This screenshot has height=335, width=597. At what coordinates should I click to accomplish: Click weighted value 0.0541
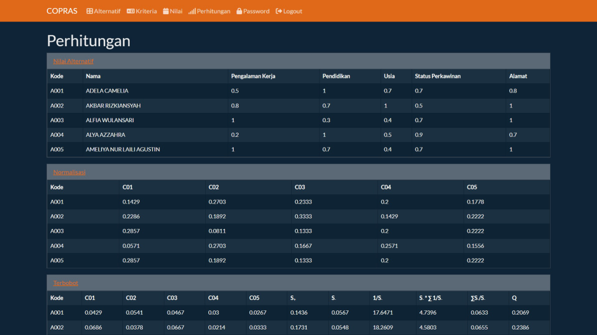click(x=134, y=313)
